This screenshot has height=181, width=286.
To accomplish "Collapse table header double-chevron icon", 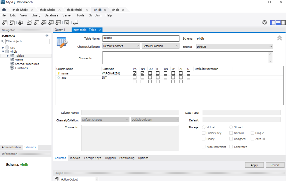I will pyautogui.click(x=279, y=38).
